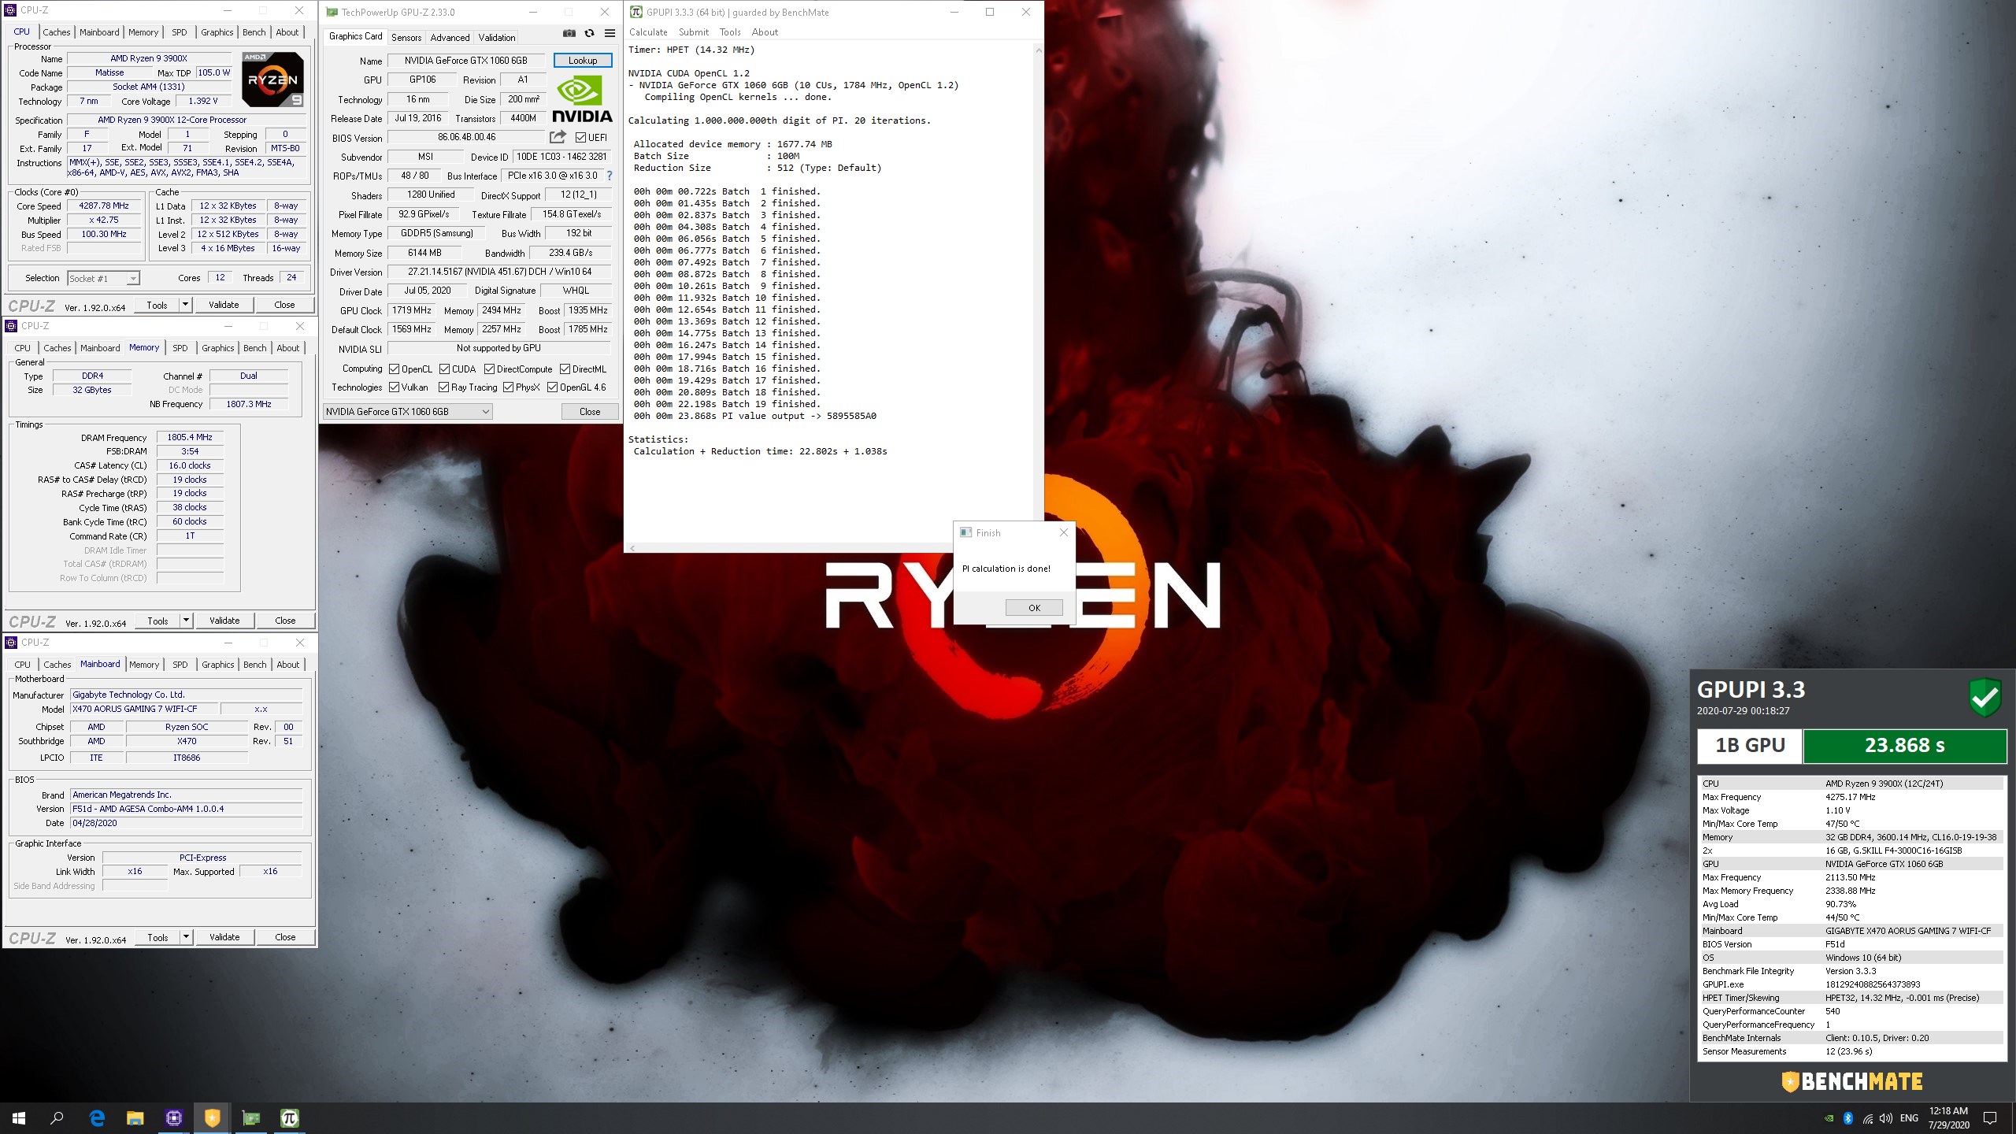Switch to BenchMate via taskbar shield icon
2016x1134 pixels.
point(213,1118)
